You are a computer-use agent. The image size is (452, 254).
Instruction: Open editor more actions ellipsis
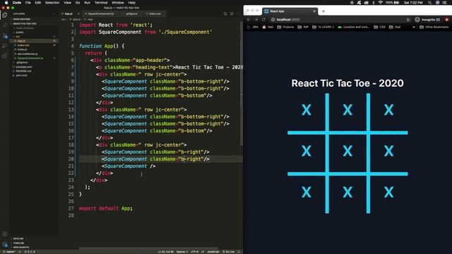tap(238, 13)
